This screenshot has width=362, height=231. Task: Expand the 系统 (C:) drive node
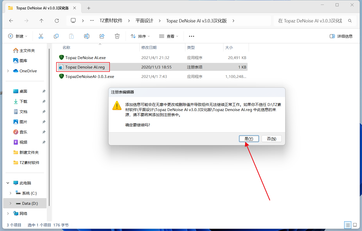pos(10,193)
